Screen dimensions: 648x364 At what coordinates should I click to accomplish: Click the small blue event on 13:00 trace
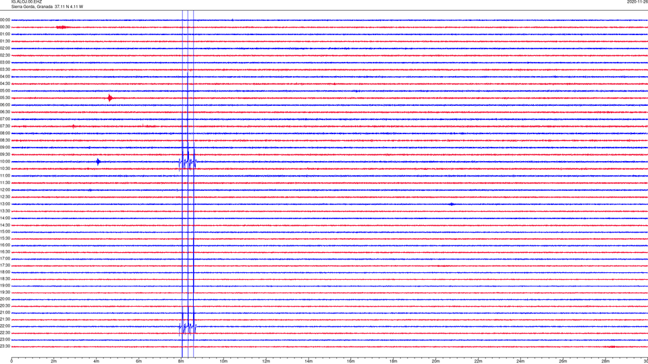pyautogui.click(x=452, y=204)
